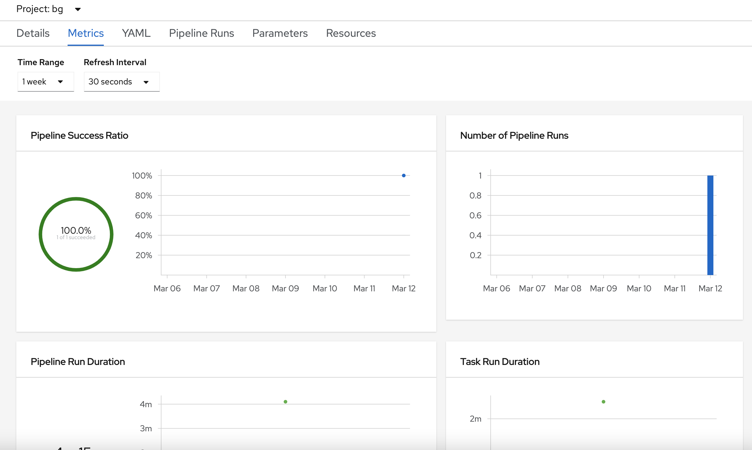
Task: Open the YAML tab
Action: pyautogui.click(x=136, y=33)
